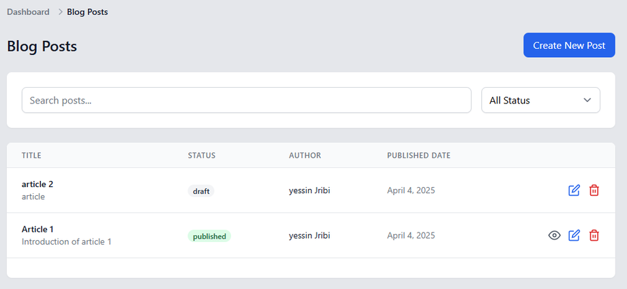Click the Published Date column header
627x289 pixels.
click(x=418, y=156)
